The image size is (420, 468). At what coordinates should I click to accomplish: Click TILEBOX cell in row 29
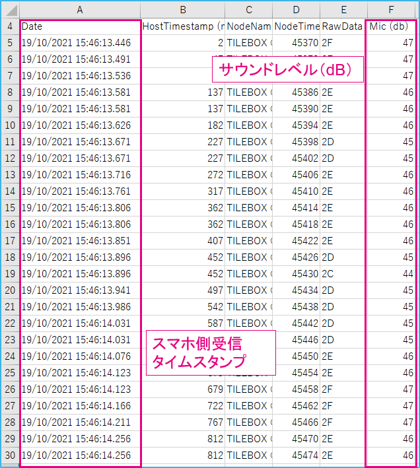click(x=249, y=439)
